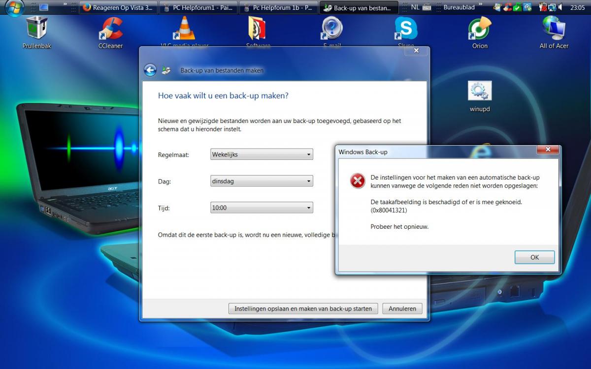Click the 'Probeer het opnieuw.' text
Viewport: 591px width, 369px height.
tap(399, 227)
